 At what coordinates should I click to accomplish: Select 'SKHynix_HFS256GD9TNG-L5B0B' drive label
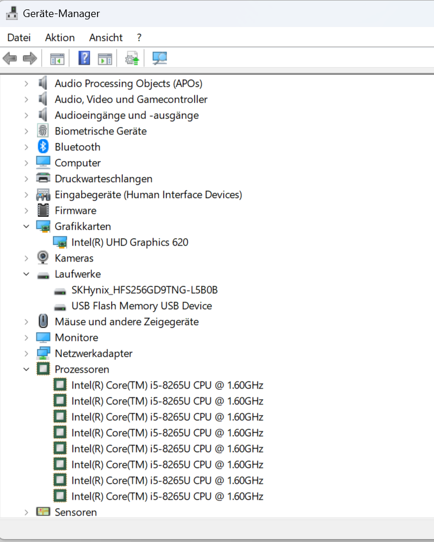pyautogui.click(x=145, y=290)
